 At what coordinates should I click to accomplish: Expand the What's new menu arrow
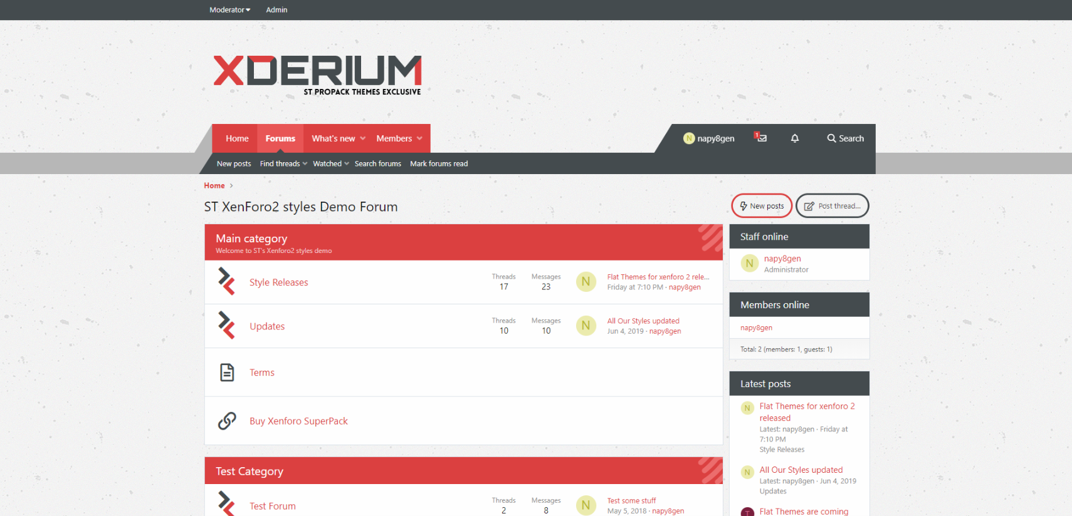click(x=362, y=138)
